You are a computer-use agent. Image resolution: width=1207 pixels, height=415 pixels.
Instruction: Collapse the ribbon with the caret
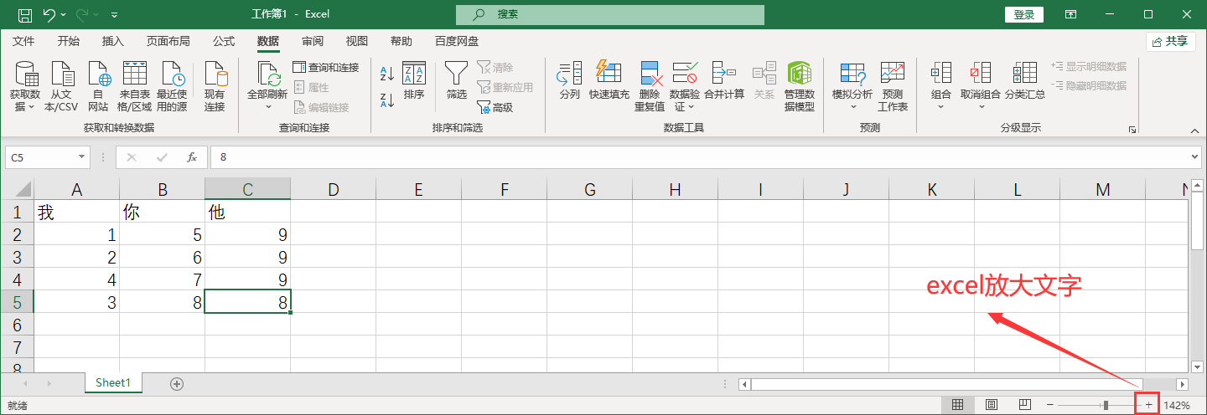point(1194,131)
